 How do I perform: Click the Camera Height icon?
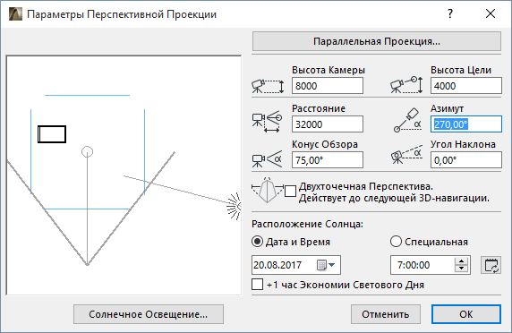click(268, 86)
